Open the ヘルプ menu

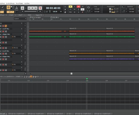[27, 4]
